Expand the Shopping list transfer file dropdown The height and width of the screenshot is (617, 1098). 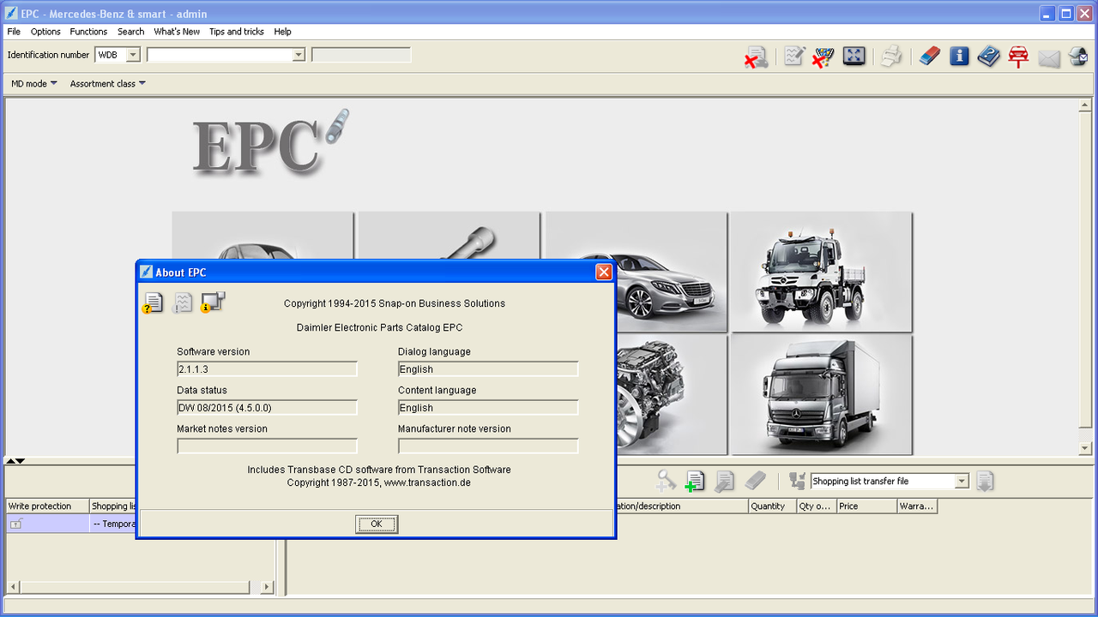pos(962,482)
